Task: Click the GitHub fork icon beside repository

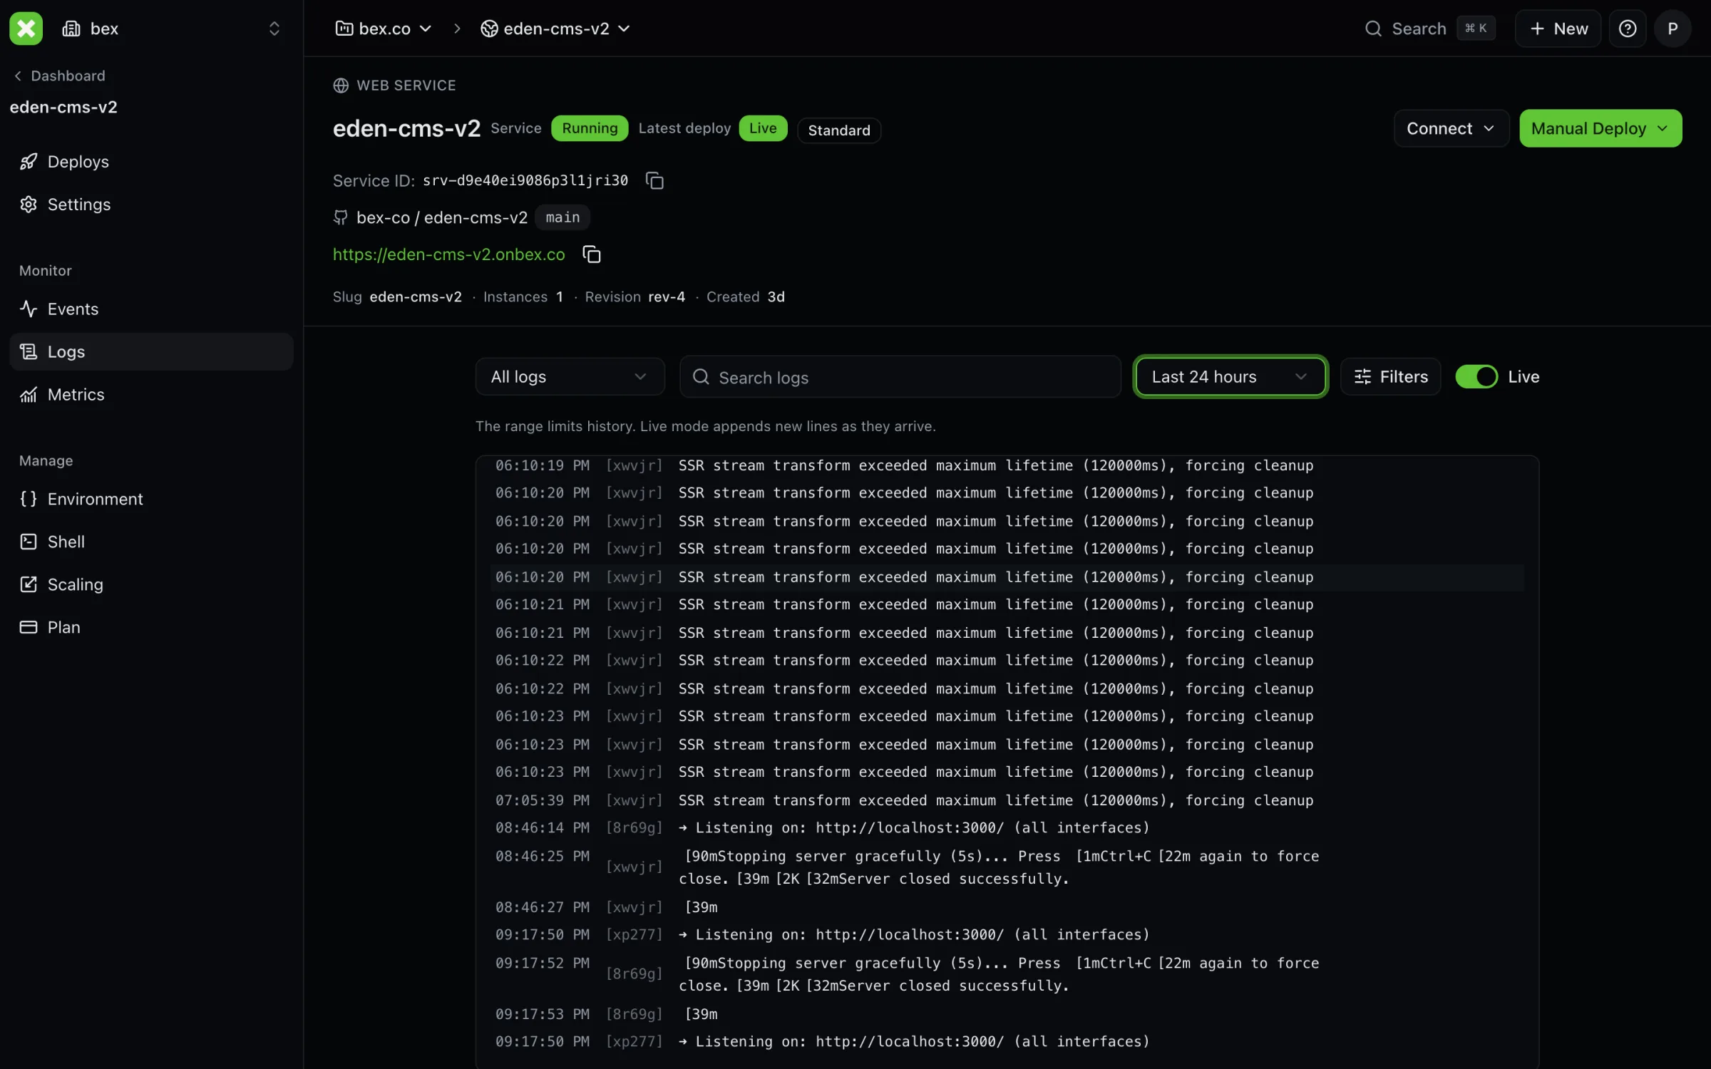Action: [x=341, y=217]
